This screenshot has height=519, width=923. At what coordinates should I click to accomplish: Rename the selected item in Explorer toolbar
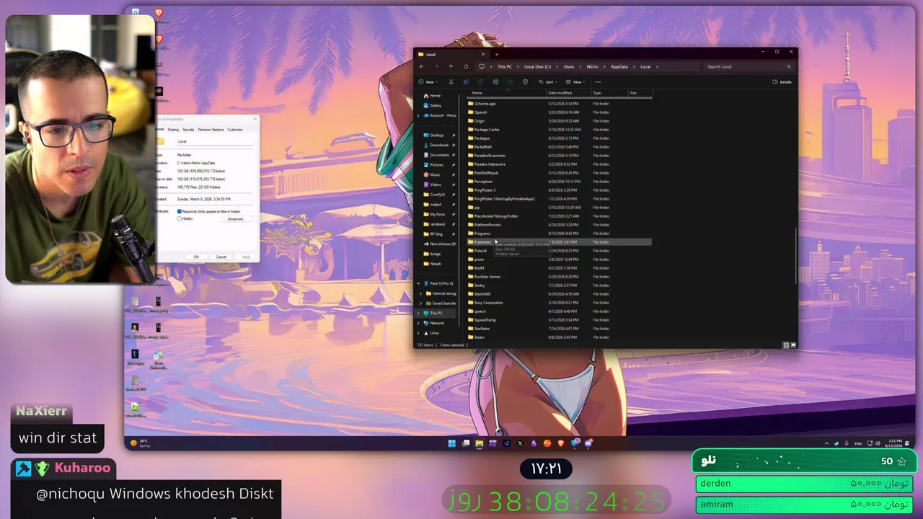coord(495,82)
